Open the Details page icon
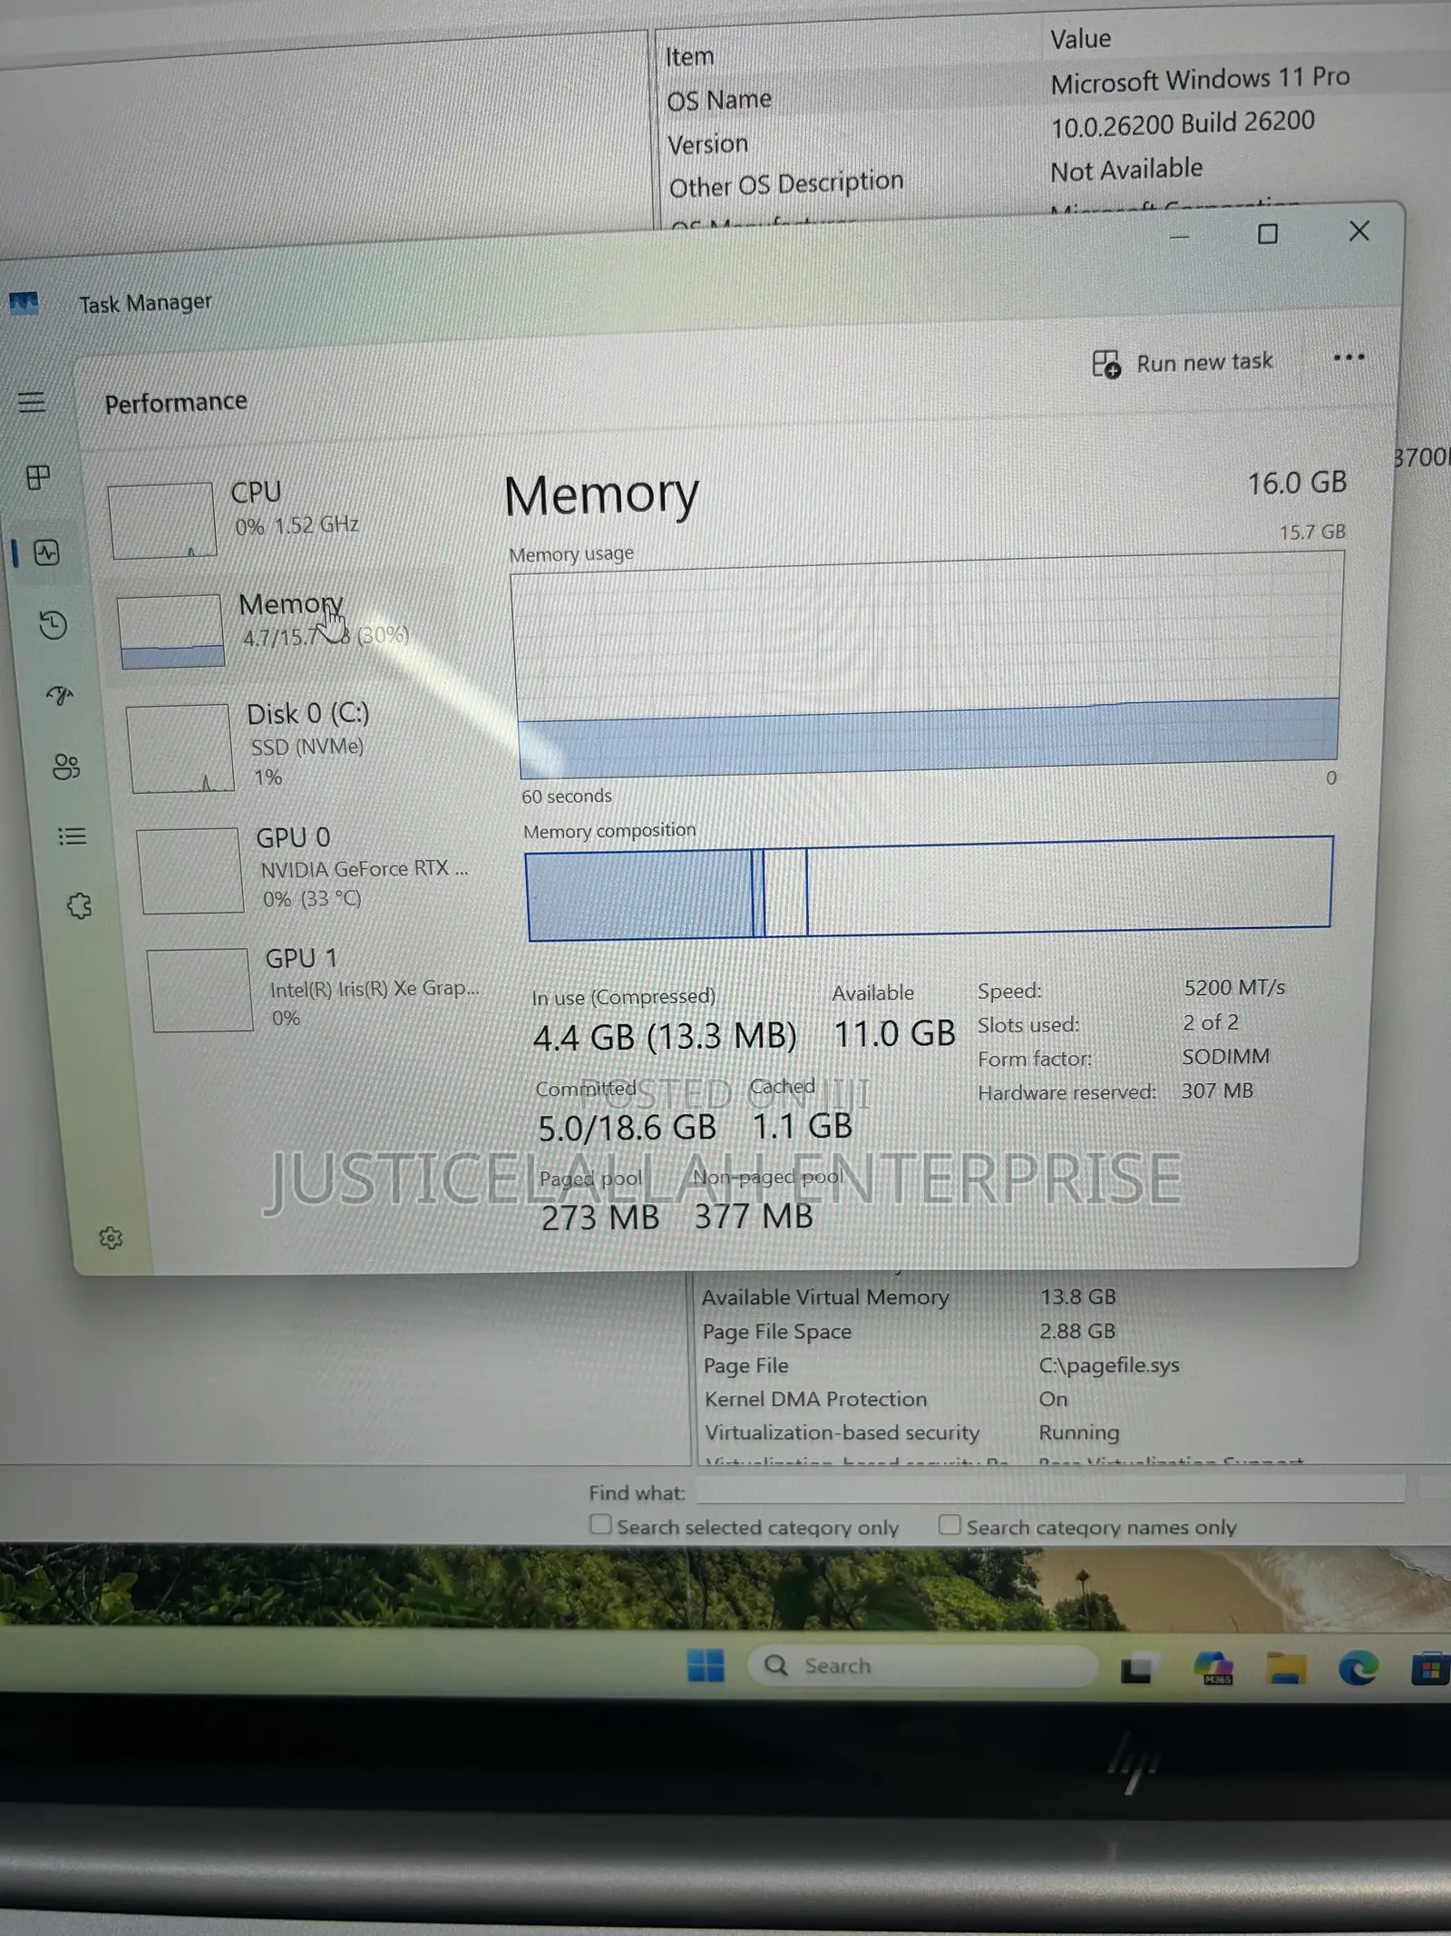The image size is (1451, 1936). [x=73, y=836]
